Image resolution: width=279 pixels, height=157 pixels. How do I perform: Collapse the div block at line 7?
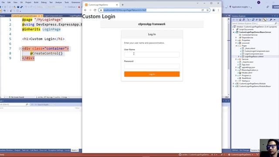(20, 48)
